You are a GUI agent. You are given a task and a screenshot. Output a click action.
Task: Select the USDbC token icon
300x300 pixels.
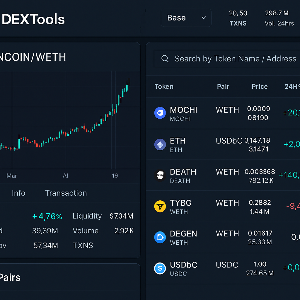pos(160,268)
